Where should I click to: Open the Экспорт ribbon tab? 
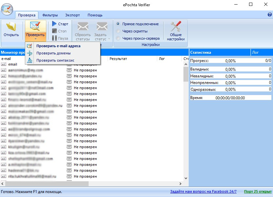click(x=73, y=15)
